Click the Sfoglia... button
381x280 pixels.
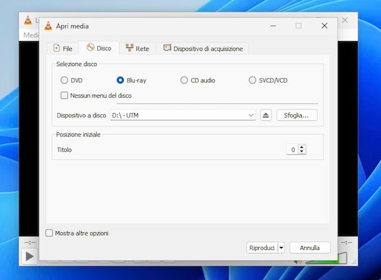[x=297, y=115]
